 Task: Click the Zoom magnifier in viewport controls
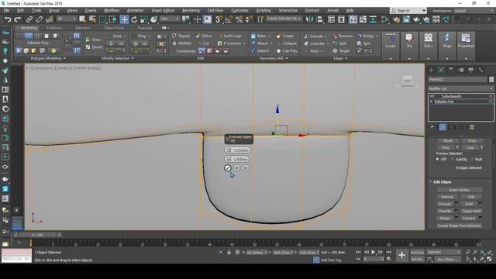468,252
